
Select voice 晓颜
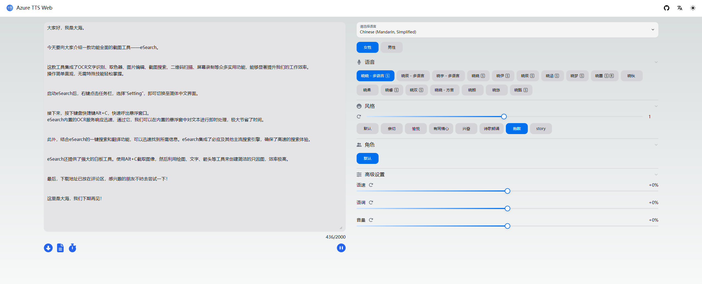tap(472, 90)
